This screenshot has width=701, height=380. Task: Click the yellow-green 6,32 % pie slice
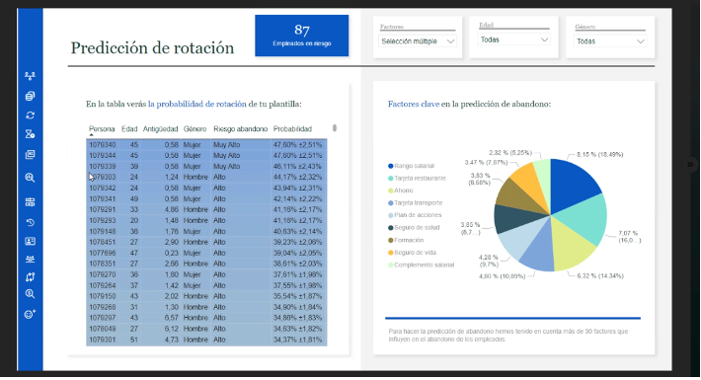(570, 246)
